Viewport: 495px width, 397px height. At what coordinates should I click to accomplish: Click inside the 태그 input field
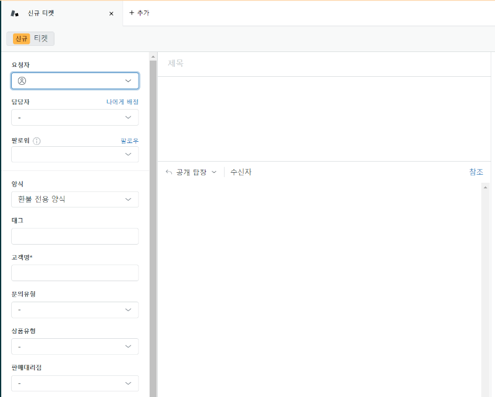pyautogui.click(x=74, y=236)
